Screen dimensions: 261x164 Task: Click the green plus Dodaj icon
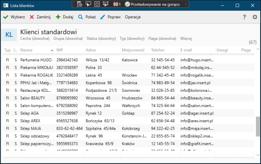pos(58,17)
